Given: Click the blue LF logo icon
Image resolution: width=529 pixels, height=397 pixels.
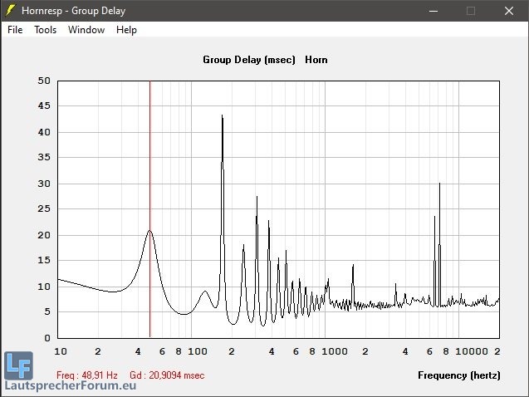Looking at the screenshot, I should coord(18,365).
